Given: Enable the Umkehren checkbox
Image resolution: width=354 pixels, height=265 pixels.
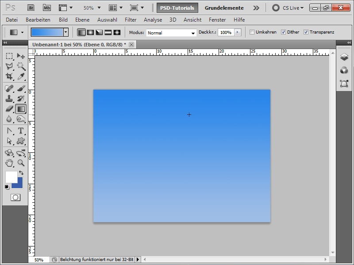Looking at the screenshot, I should point(252,32).
